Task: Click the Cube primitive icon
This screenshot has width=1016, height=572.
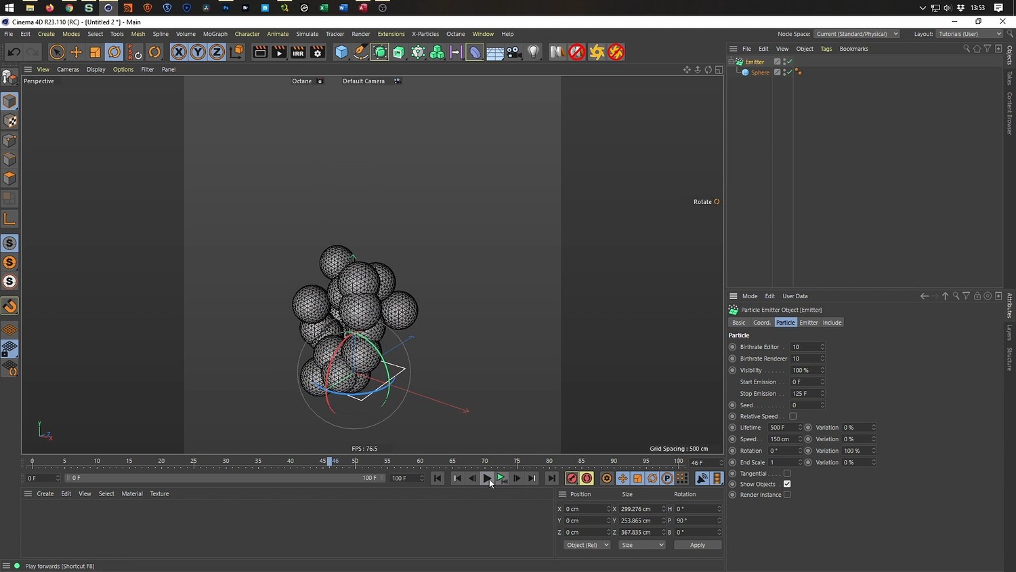Action: pyautogui.click(x=341, y=52)
